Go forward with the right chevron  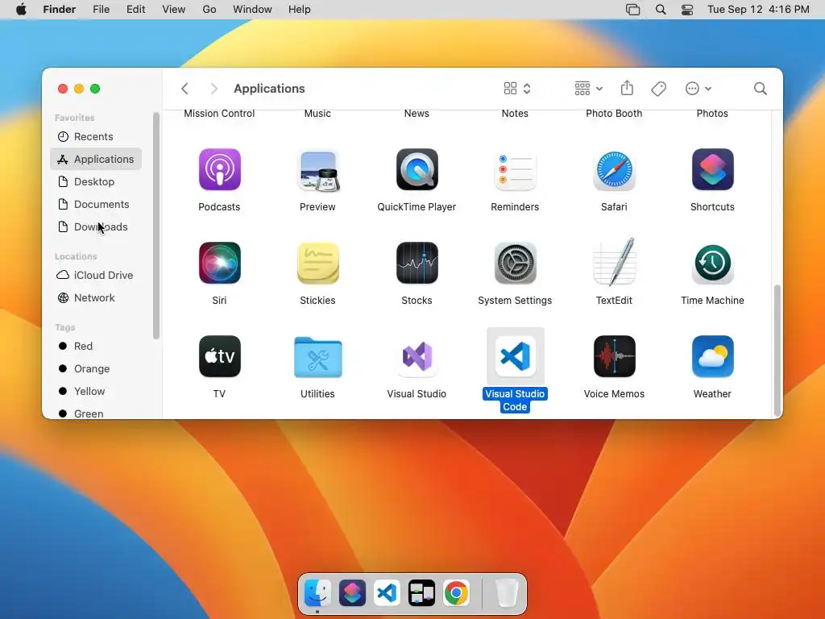[214, 89]
